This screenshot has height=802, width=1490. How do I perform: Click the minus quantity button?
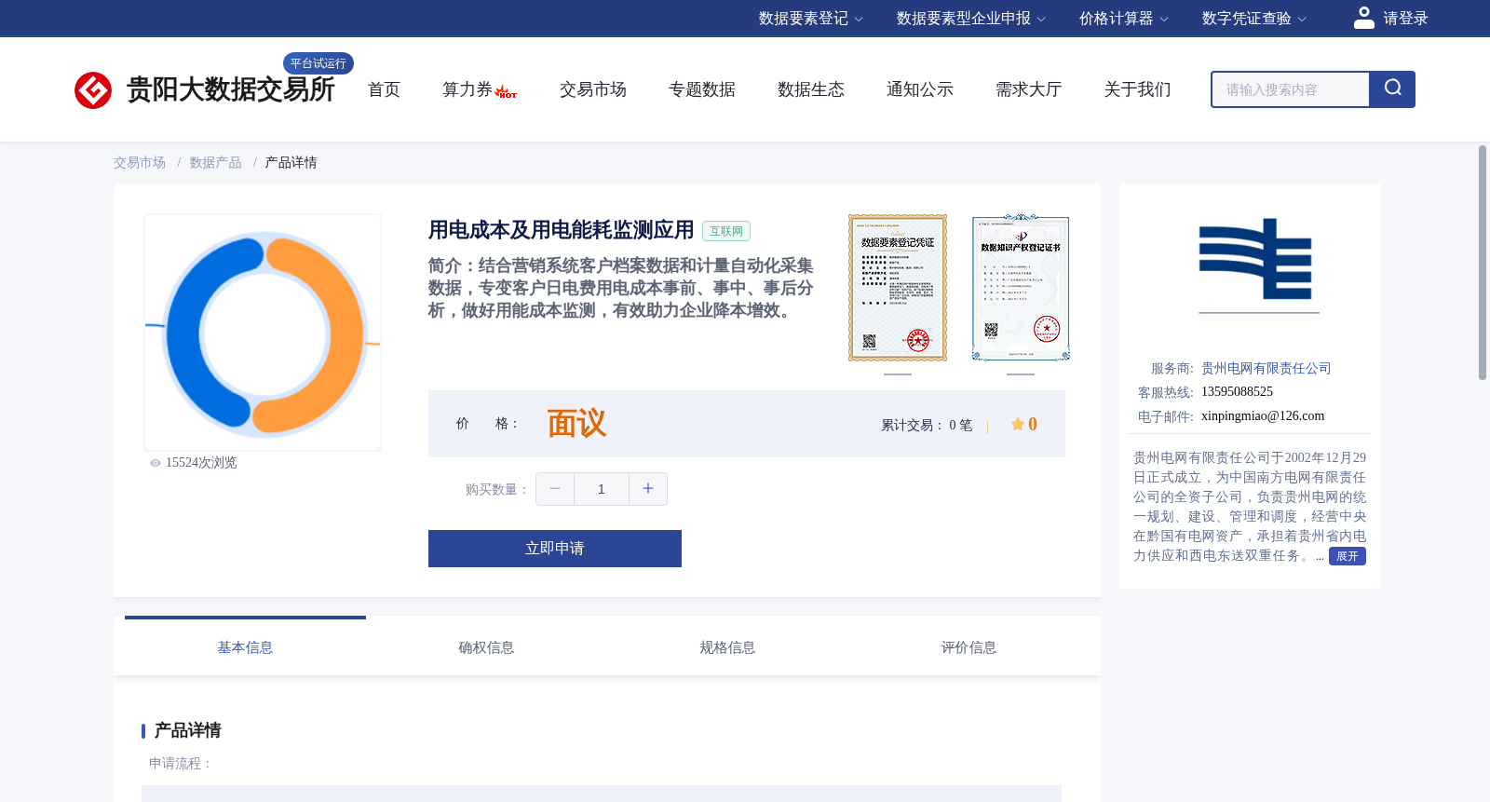pyautogui.click(x=555, y=489)
